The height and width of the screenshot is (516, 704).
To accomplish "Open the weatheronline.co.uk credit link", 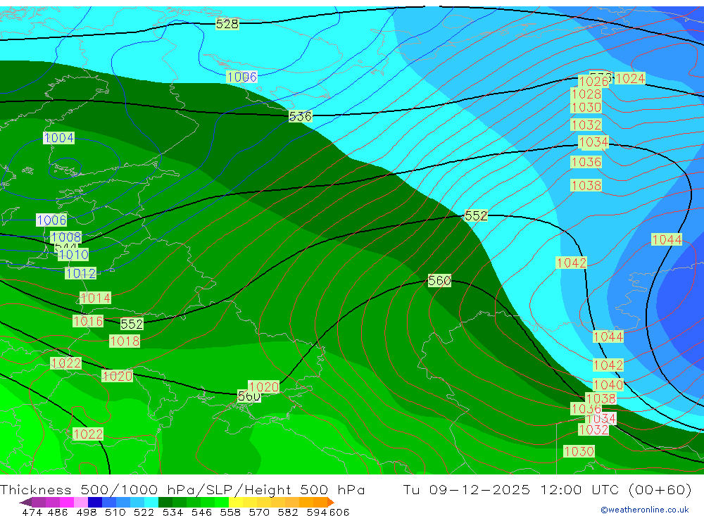I will [645, 509].
